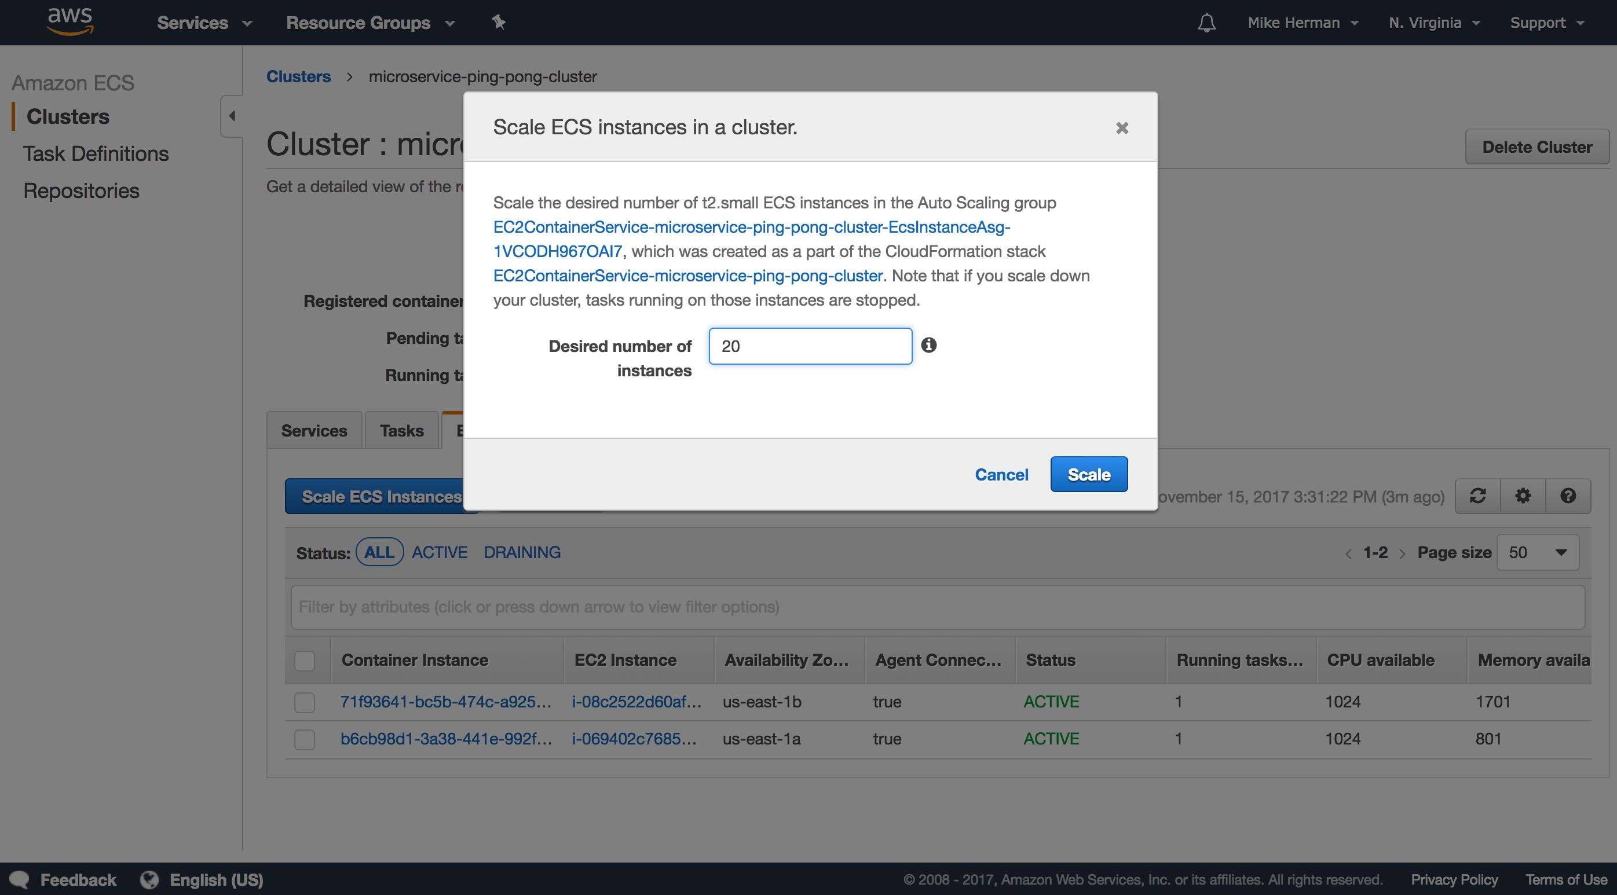Screen dimensions: 1617x895
Task: Click the pin shortcut icon in navbar
Action: pos(499,23)
